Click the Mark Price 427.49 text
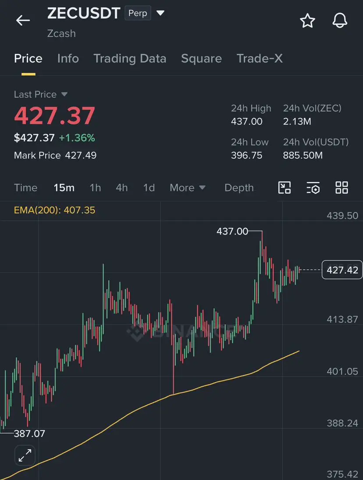The width and height of the screenshot is (363, 480). coord(55,155)
